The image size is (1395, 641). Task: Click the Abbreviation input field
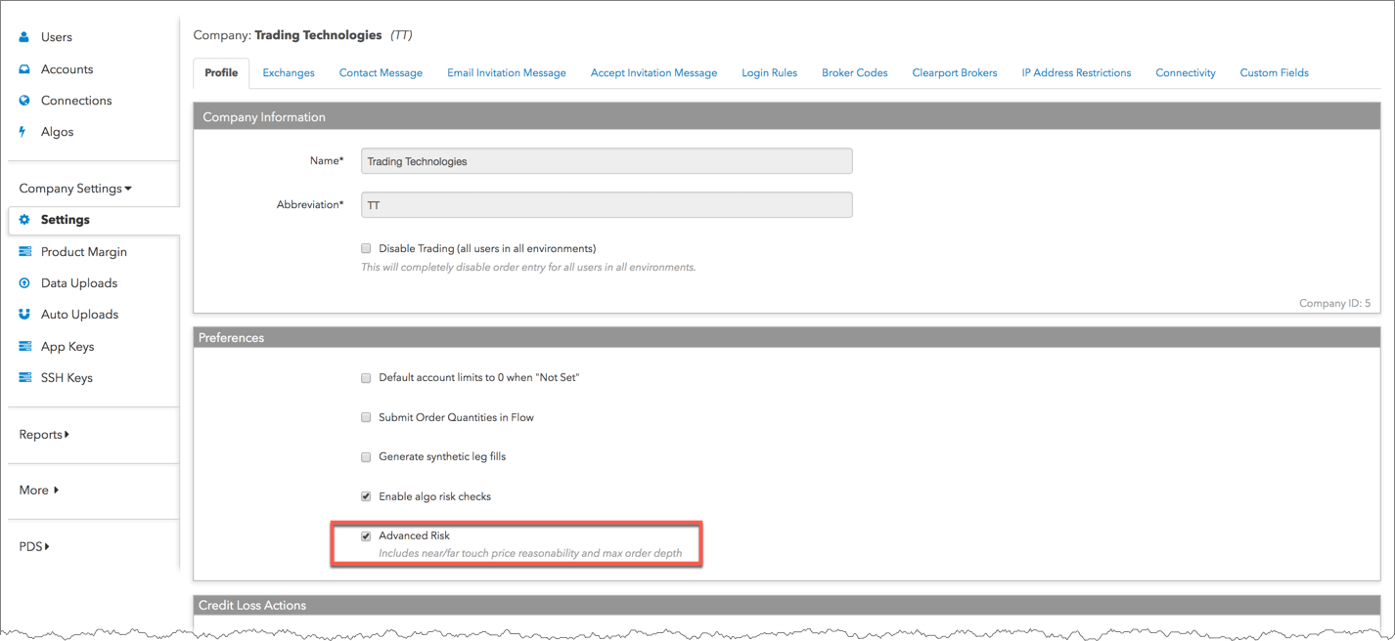click(x=607, y=205)
